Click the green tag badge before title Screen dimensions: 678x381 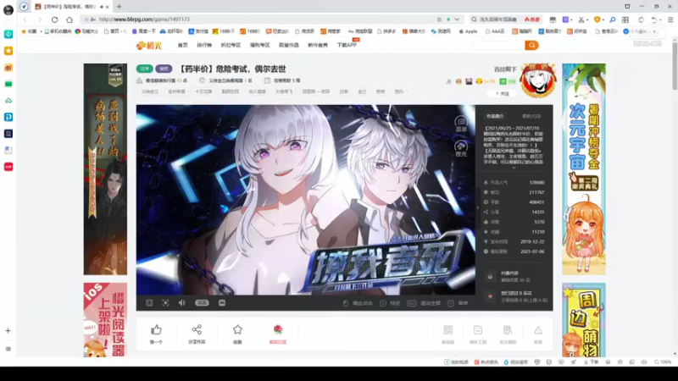[144, 69]
